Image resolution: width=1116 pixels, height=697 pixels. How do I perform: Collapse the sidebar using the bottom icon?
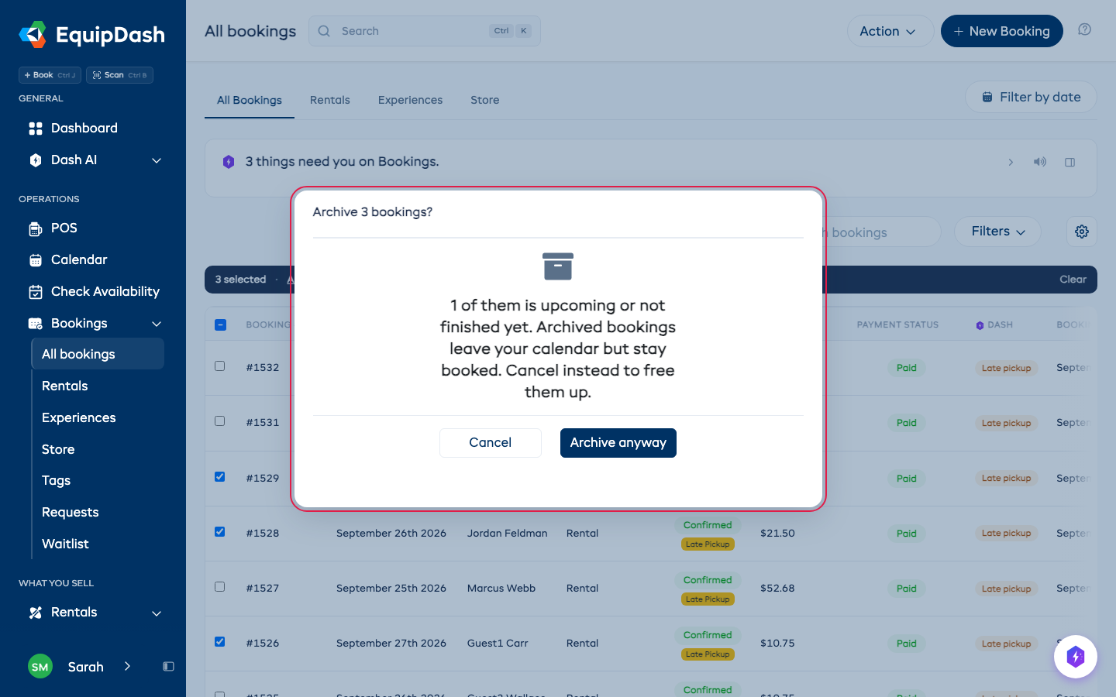point(168,667)
